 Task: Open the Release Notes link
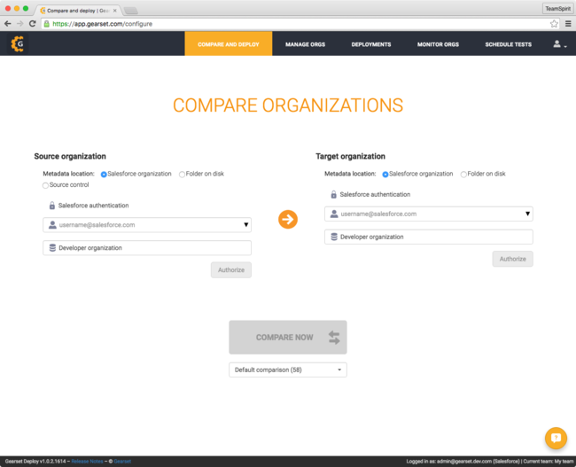pyautogui.click(x=87, y=462)
